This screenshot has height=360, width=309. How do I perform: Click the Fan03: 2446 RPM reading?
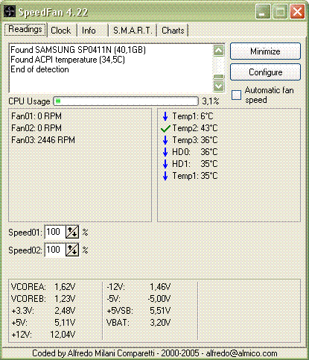pos(43,140)
